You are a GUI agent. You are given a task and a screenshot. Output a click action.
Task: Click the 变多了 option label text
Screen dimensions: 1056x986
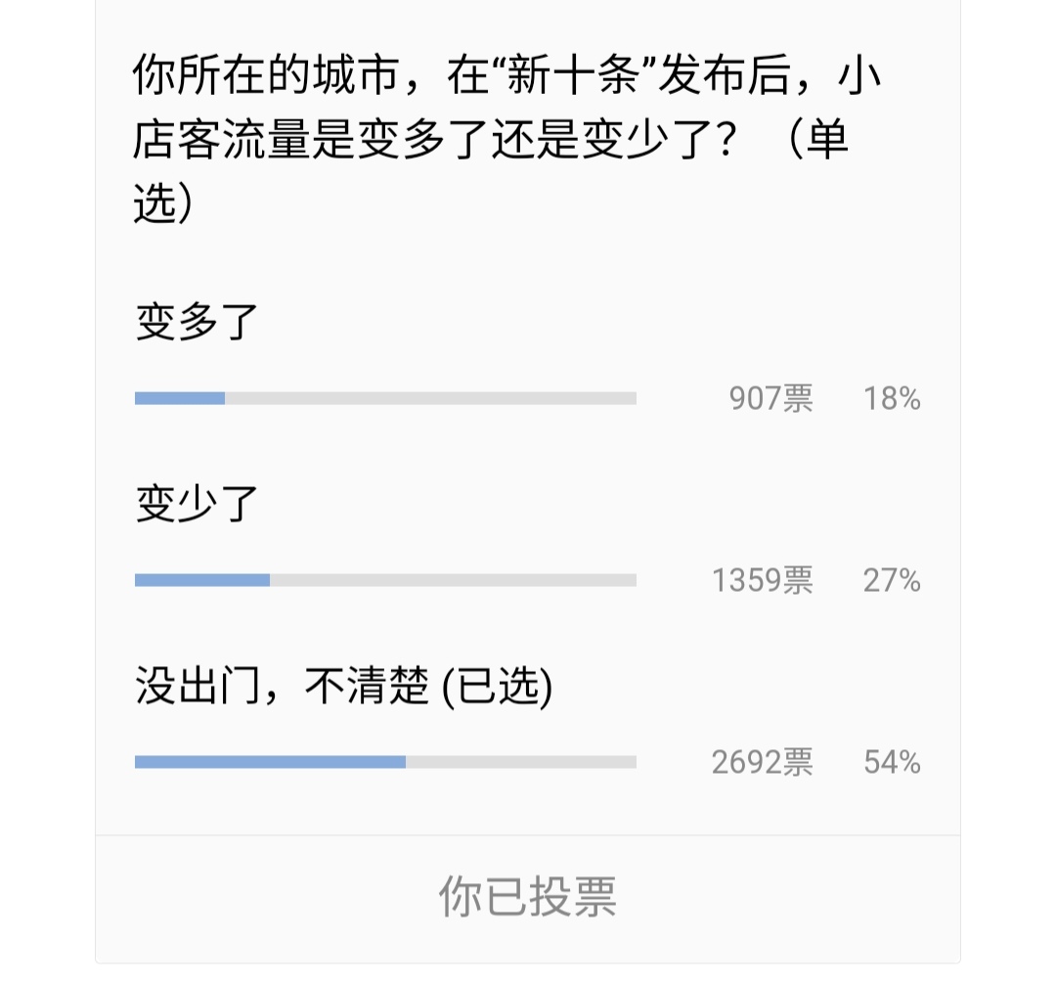point(196,323)
